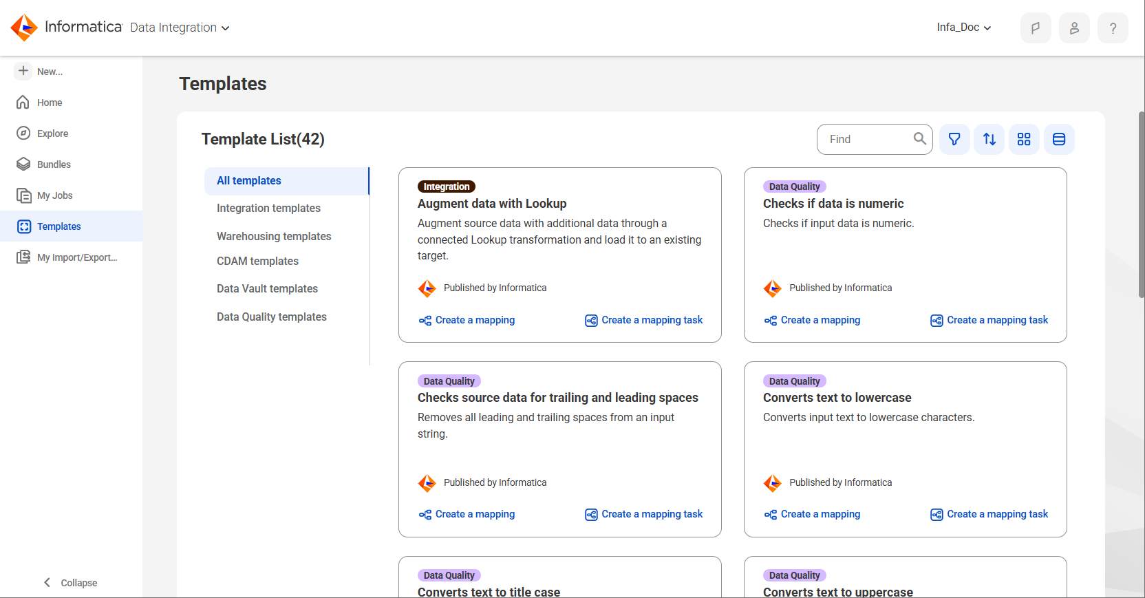Open the user profile icon
This screenshot has width=1145, height=598.
point(1074,28)
